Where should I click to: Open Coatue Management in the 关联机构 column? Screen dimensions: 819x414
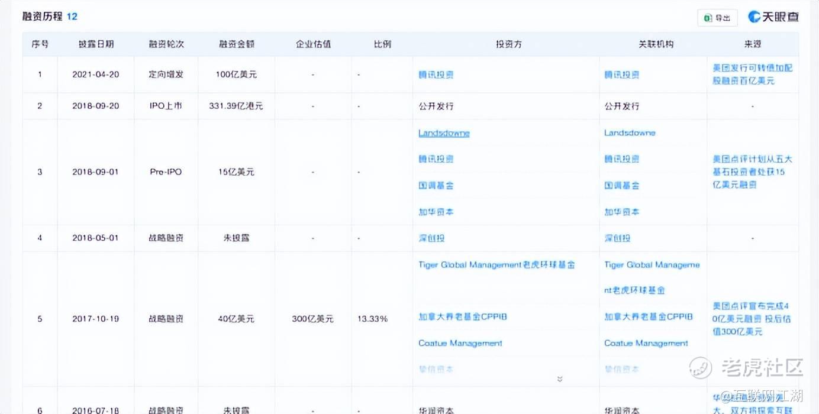coord(646,343)
